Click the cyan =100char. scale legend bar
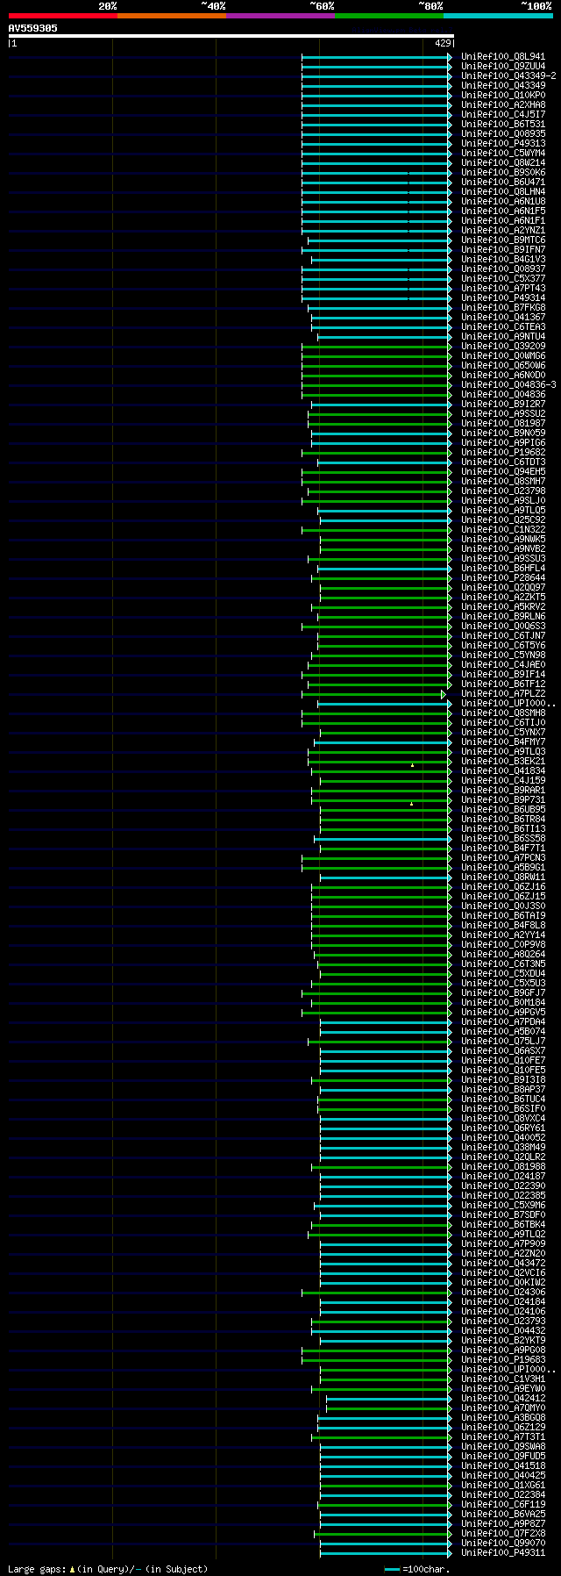 (x=392, y=1569)
